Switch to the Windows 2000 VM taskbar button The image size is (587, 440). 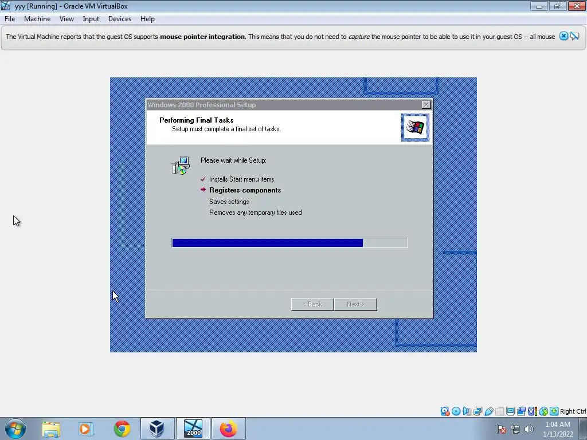click(x=193, y=429)
